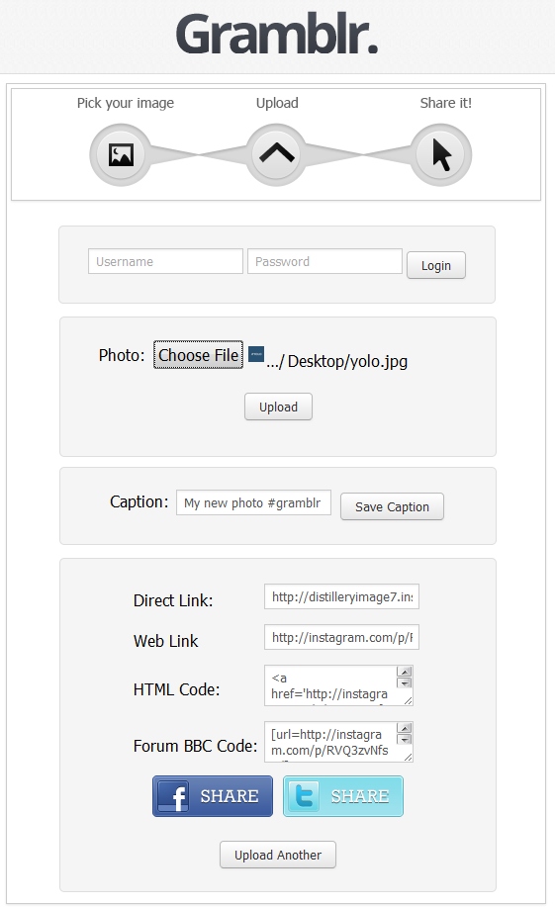
Task: Click the Upload button below the photo
Action: coord(278,407)
